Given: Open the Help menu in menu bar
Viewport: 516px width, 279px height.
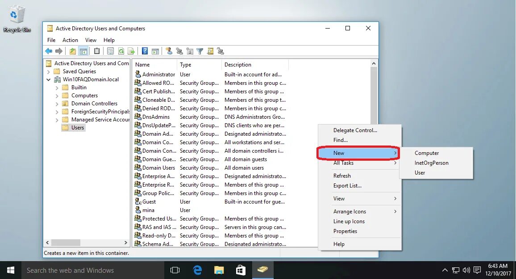Looking at the screenshot, I should point(109,40).
